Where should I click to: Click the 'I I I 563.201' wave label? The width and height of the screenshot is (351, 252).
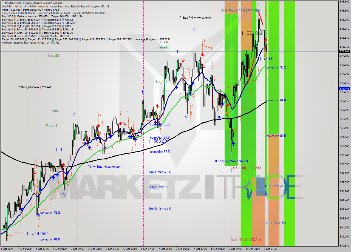click(157, 141)
